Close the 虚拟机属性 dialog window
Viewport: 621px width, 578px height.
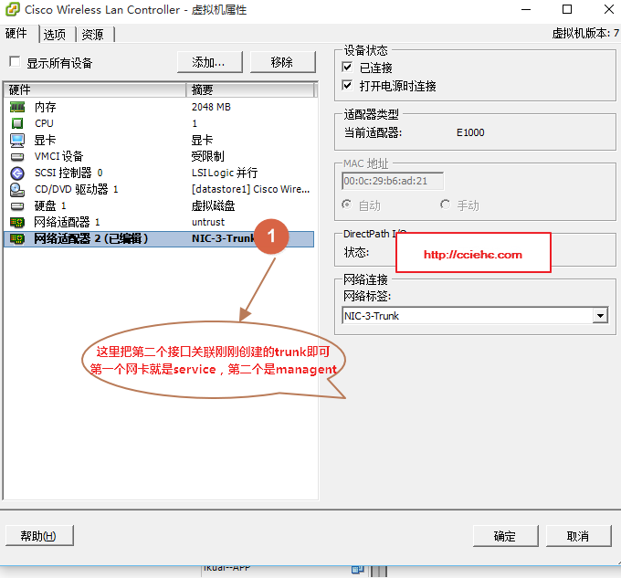tap(609, 9)
